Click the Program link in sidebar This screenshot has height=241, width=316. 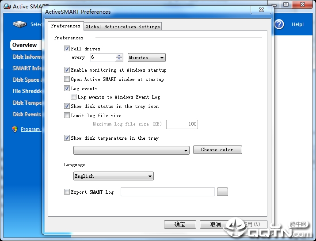pos(30,129)
